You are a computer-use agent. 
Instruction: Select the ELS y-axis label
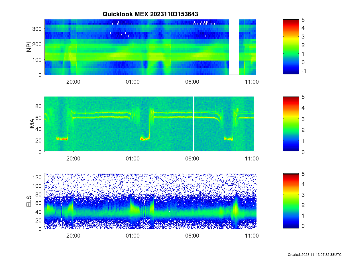coord(29,201)
